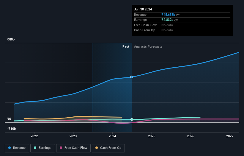Click the -₹10b y-axis label

[11, 129]
